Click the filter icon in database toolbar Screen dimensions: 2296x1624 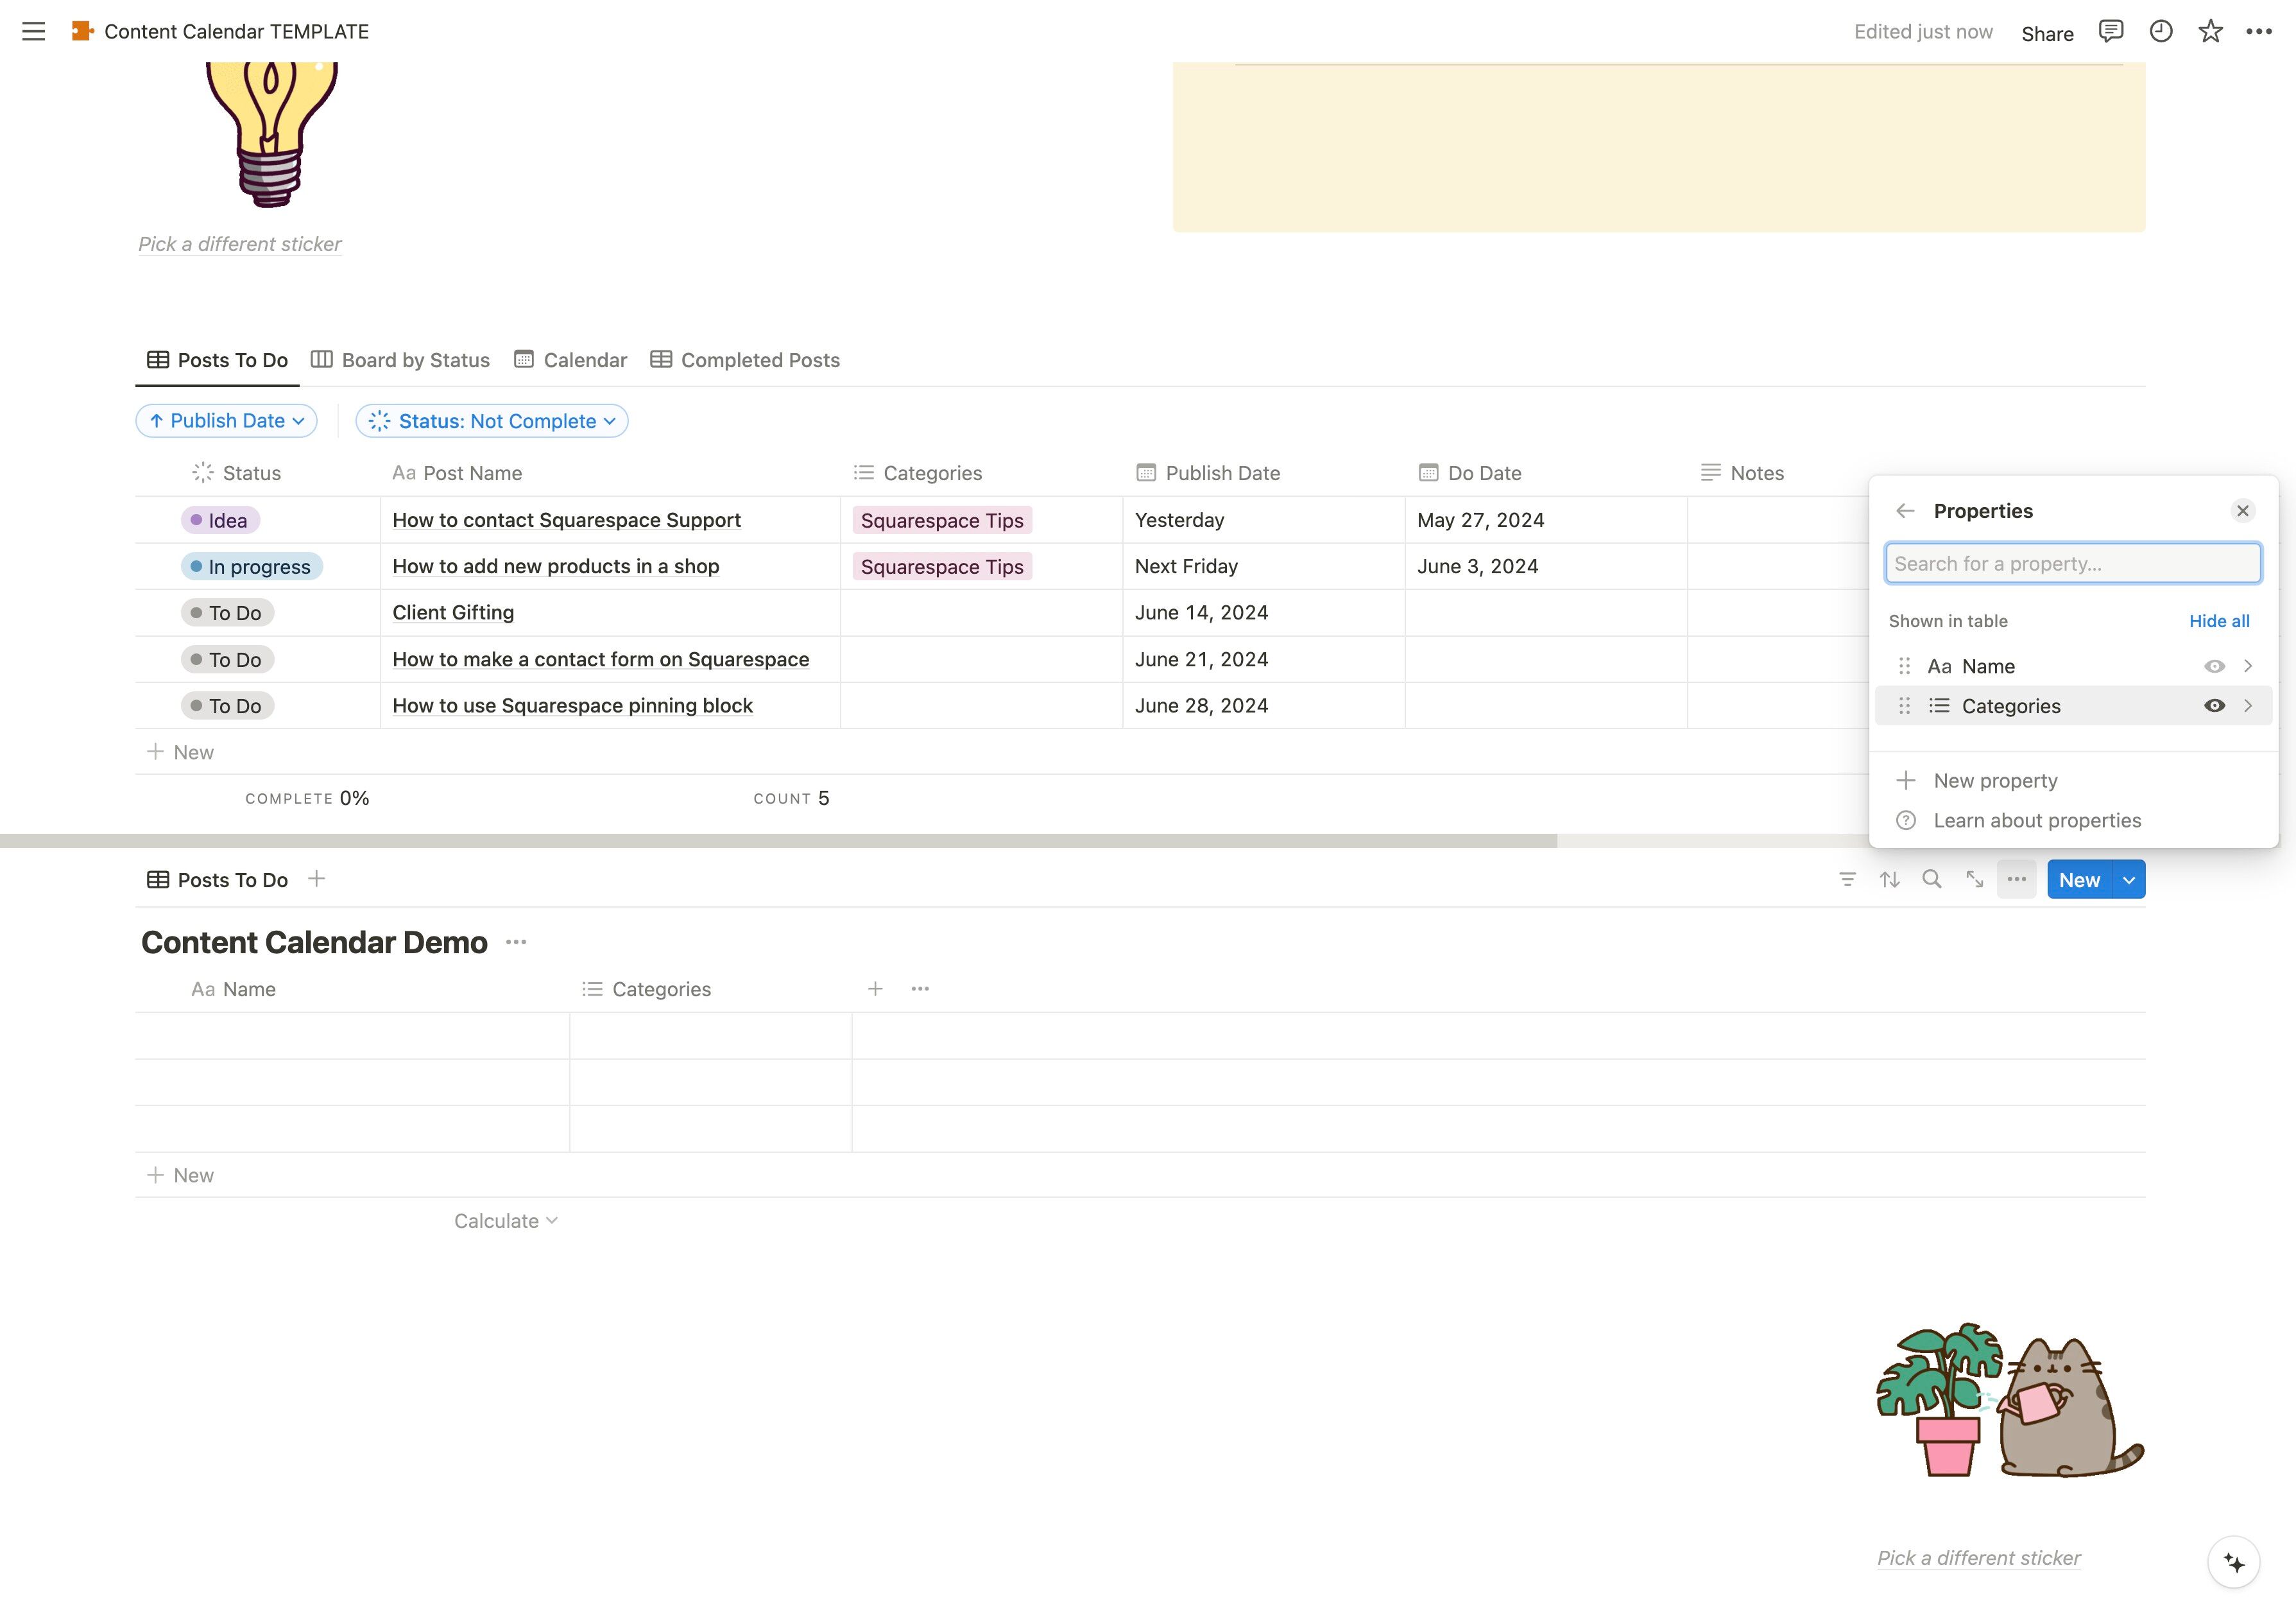(1847, 879)
